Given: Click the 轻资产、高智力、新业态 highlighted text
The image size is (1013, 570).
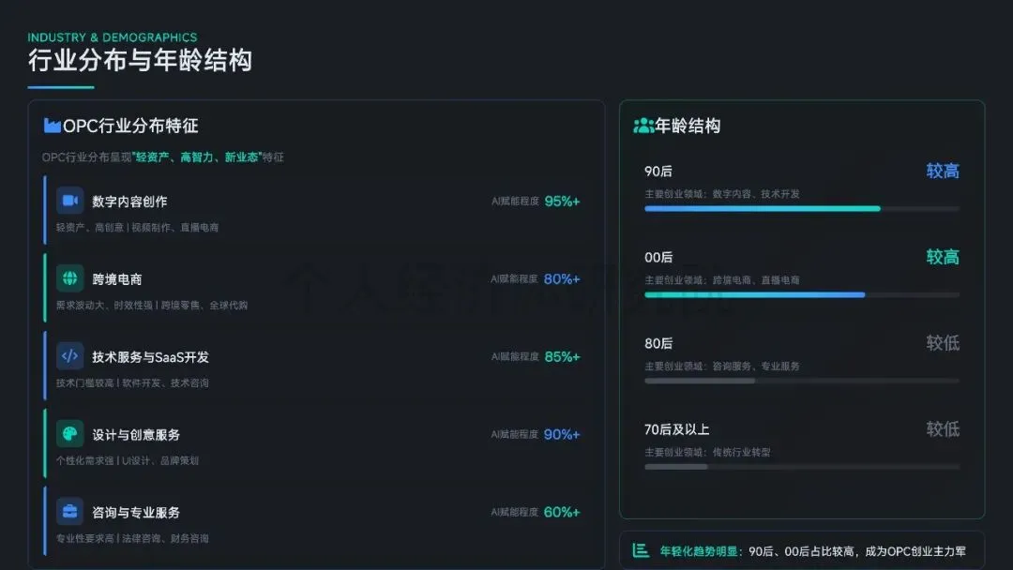Looking at the screenshot, I should (196, 157).
